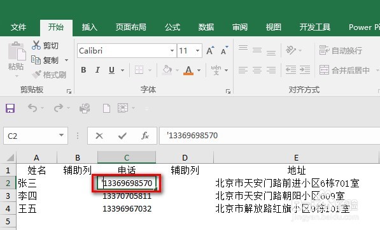Viewport: 380px width, 230px height.
Task: Open the font size 11 dropdown
Action: pos(197,50)
